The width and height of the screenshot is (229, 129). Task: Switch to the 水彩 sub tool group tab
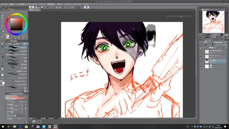tap(9, 44)
